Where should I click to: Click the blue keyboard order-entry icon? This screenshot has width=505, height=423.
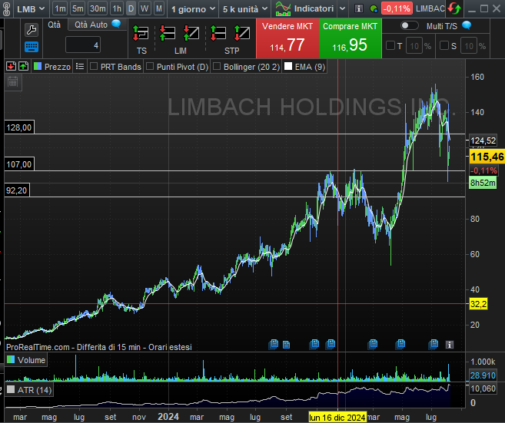31,47
